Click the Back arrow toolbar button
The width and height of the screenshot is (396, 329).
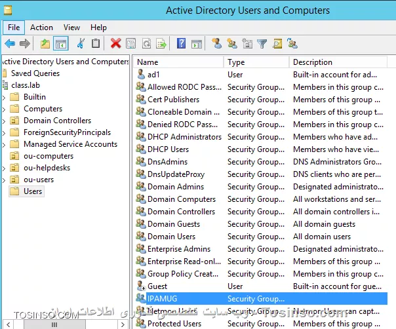[10, 44]
